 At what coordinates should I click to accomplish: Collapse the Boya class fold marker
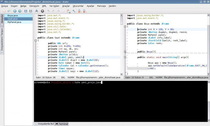pos(125,26)
